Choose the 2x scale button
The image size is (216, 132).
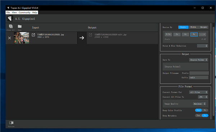click(177, 34)
